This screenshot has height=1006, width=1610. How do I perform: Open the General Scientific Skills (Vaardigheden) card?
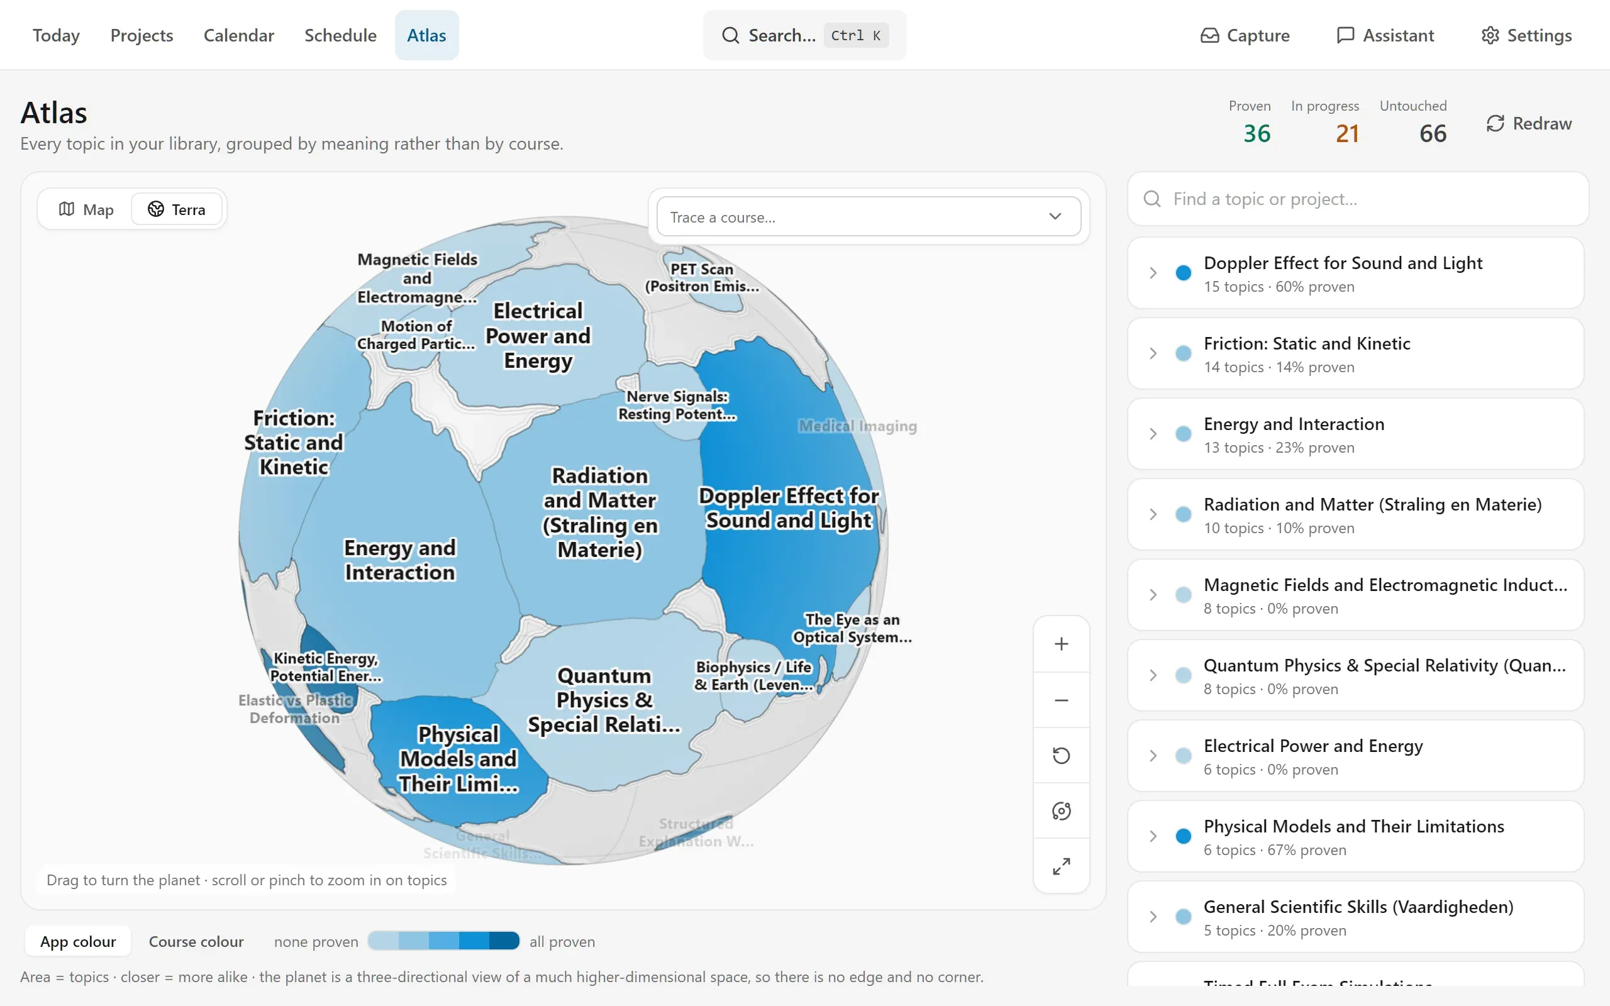point(1355,917)
